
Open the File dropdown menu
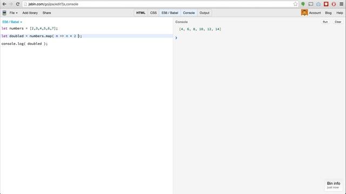(14, 13)
